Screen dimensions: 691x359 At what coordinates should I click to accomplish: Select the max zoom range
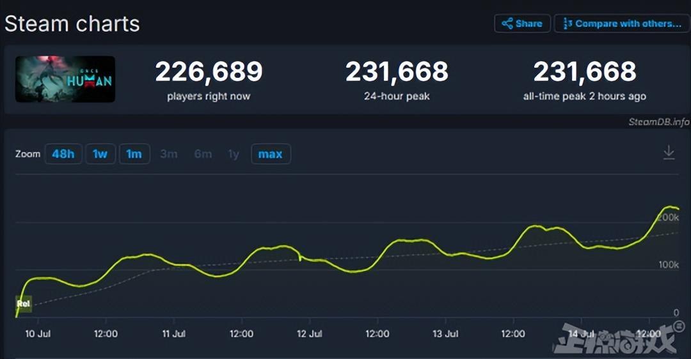pyautogui.click(x=271, y=154)
